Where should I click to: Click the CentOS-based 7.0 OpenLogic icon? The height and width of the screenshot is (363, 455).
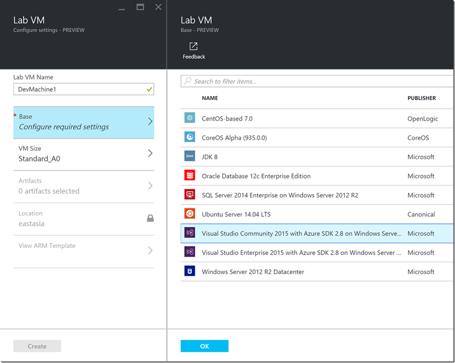[x=189, y=118]
